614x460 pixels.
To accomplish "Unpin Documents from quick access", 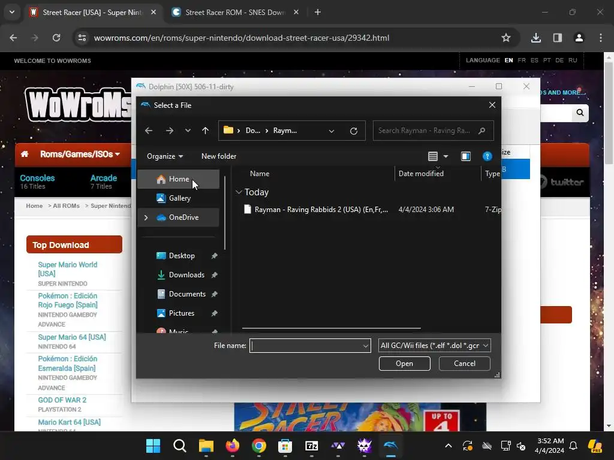I will pos(214,294).
